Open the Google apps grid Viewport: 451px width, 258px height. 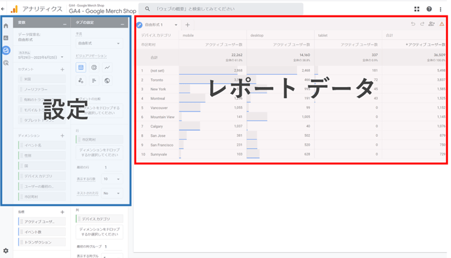[417, 9]
